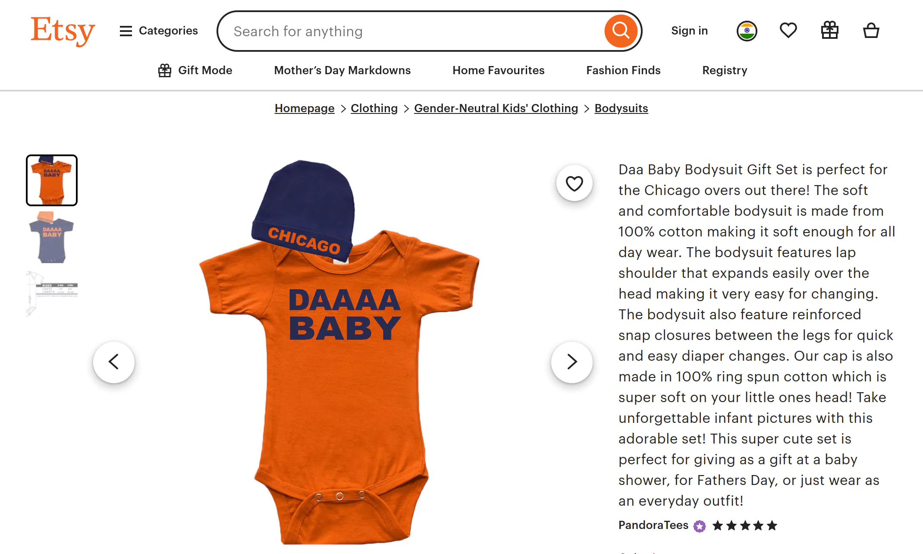Click the Etsy logo to go home
Screen dimensions: 923x554
[63, 31]
